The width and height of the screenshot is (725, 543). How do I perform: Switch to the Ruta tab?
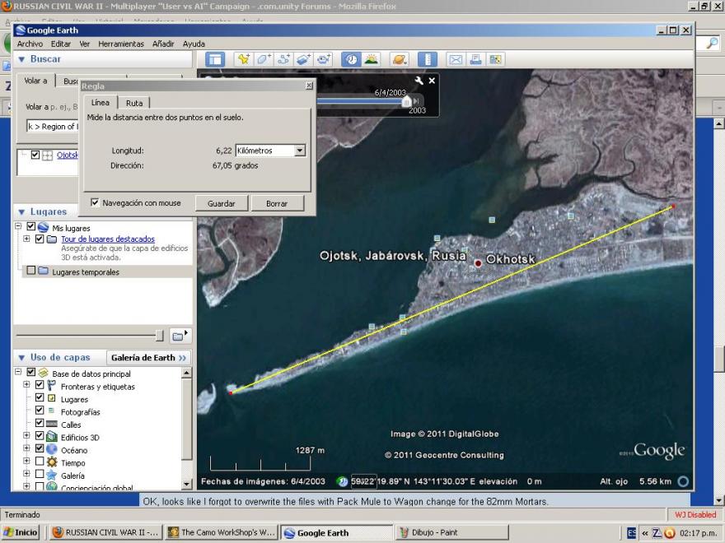tap(133, 103)
